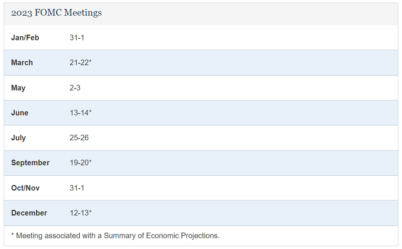Click the September meeting dates 19-20

click(79, 163)
